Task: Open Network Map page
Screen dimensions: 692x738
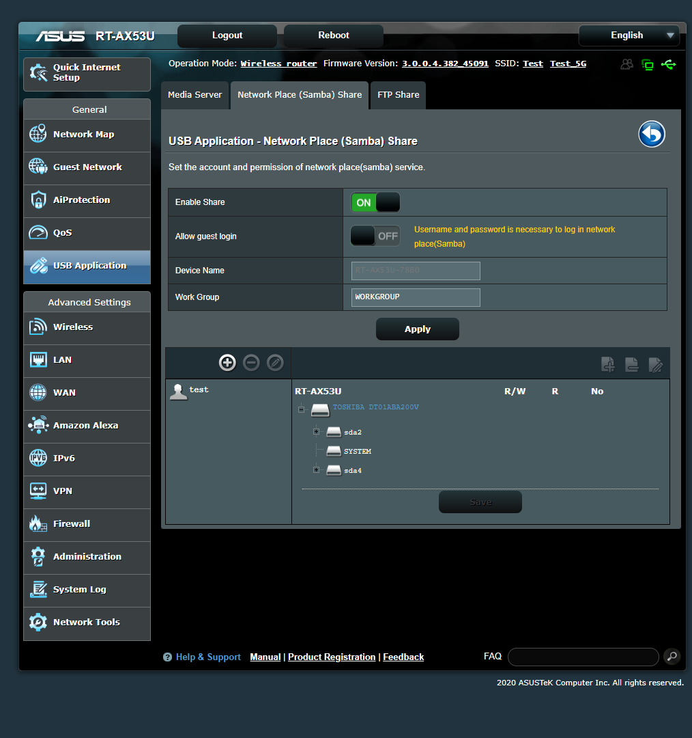Action: point(87,135)
